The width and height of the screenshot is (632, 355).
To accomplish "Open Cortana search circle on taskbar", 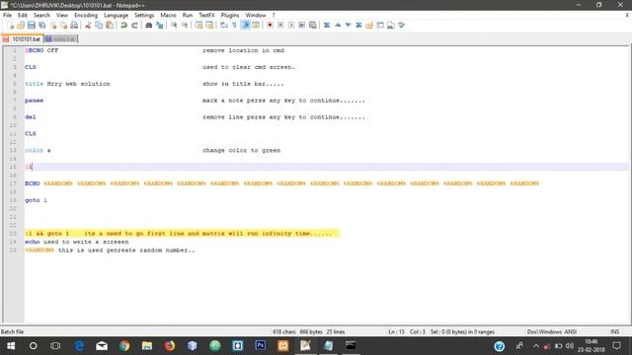I will point(33,346).
